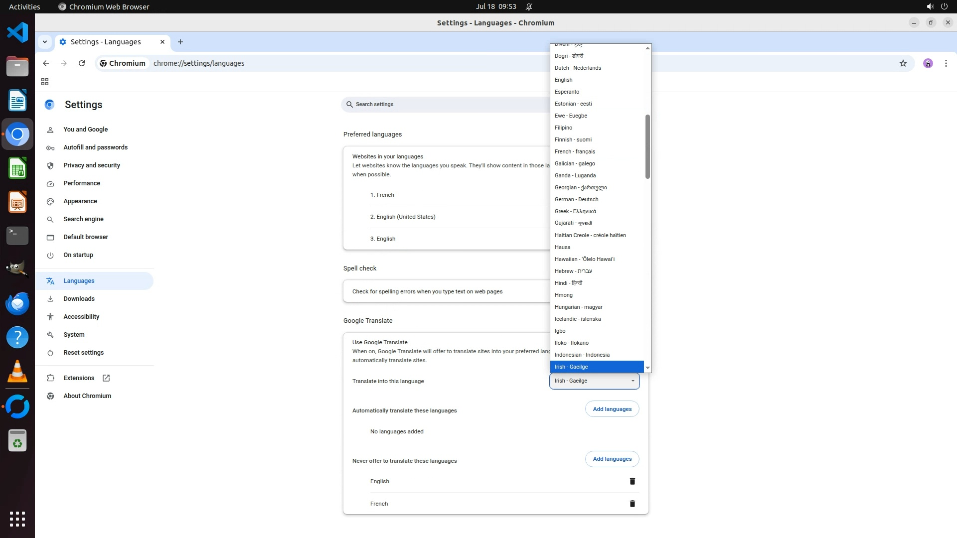Open the profile avatar menu
957x538 pixels.
click(x=928, y=63)
